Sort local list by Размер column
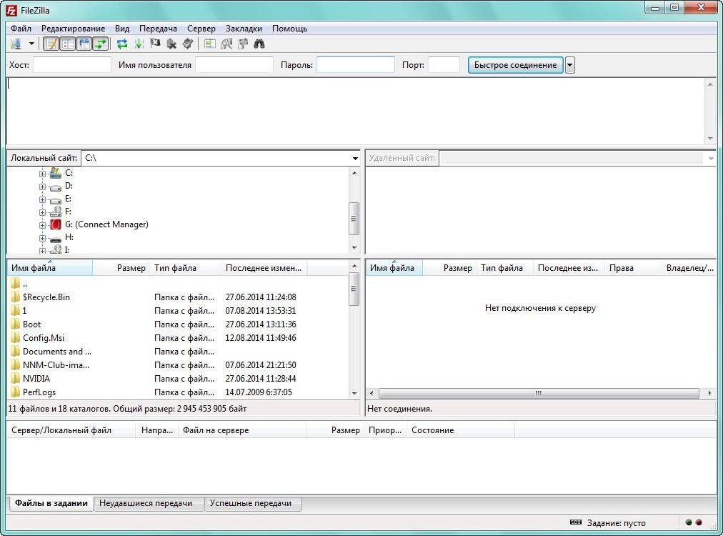 click(x=121, y=268)
